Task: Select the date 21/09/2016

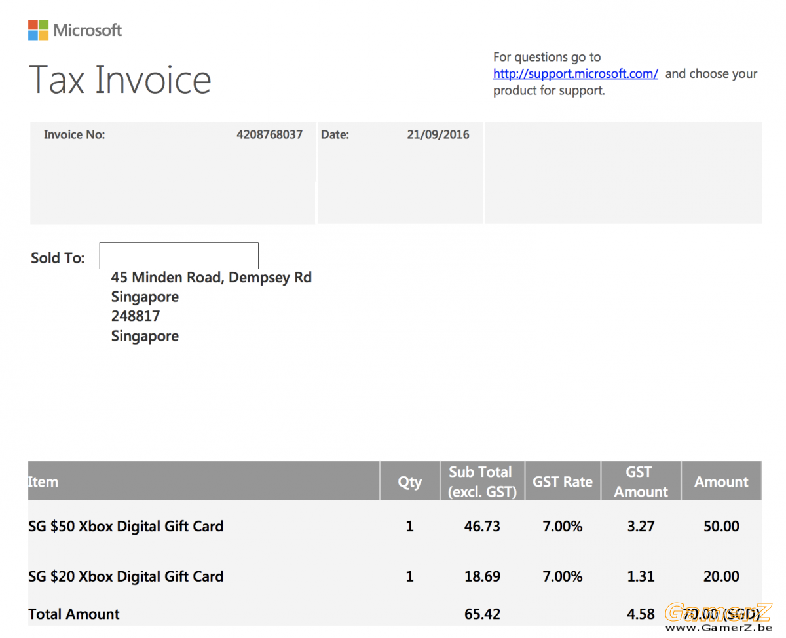Action: pos(438,135)
